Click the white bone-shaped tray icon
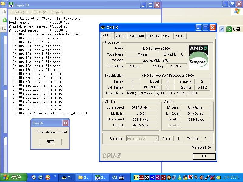This screenshot has height=182, width=243. click(x=207, y=177)
